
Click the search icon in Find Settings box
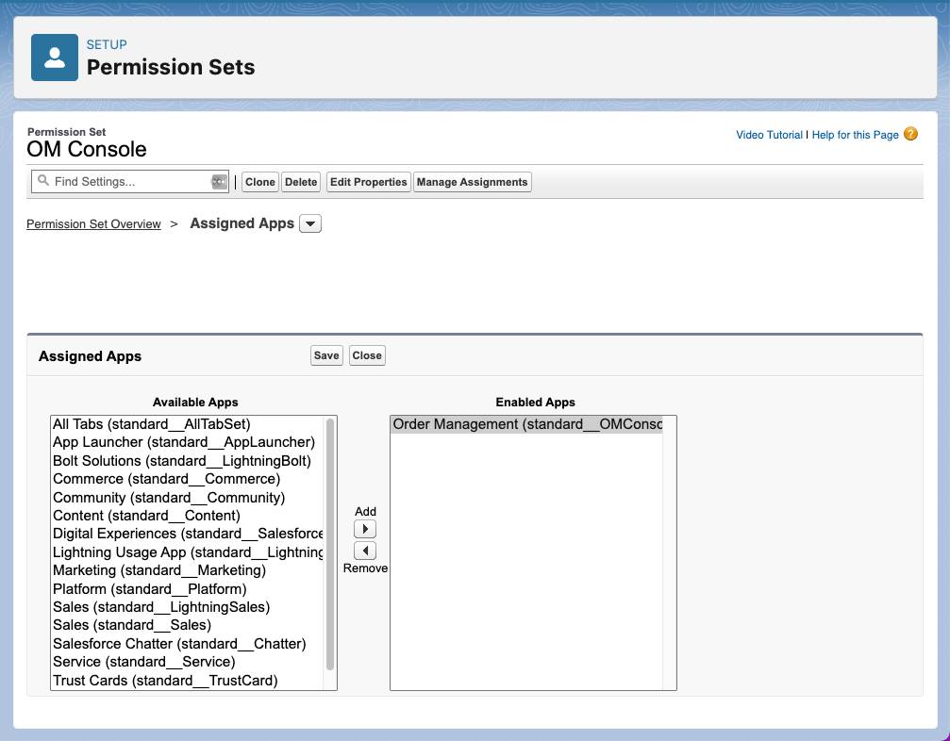(43, 181)
